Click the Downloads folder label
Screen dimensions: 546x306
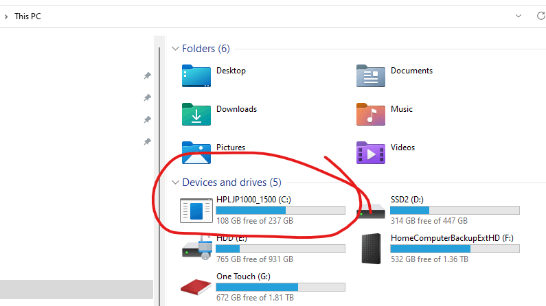[236, 109]
